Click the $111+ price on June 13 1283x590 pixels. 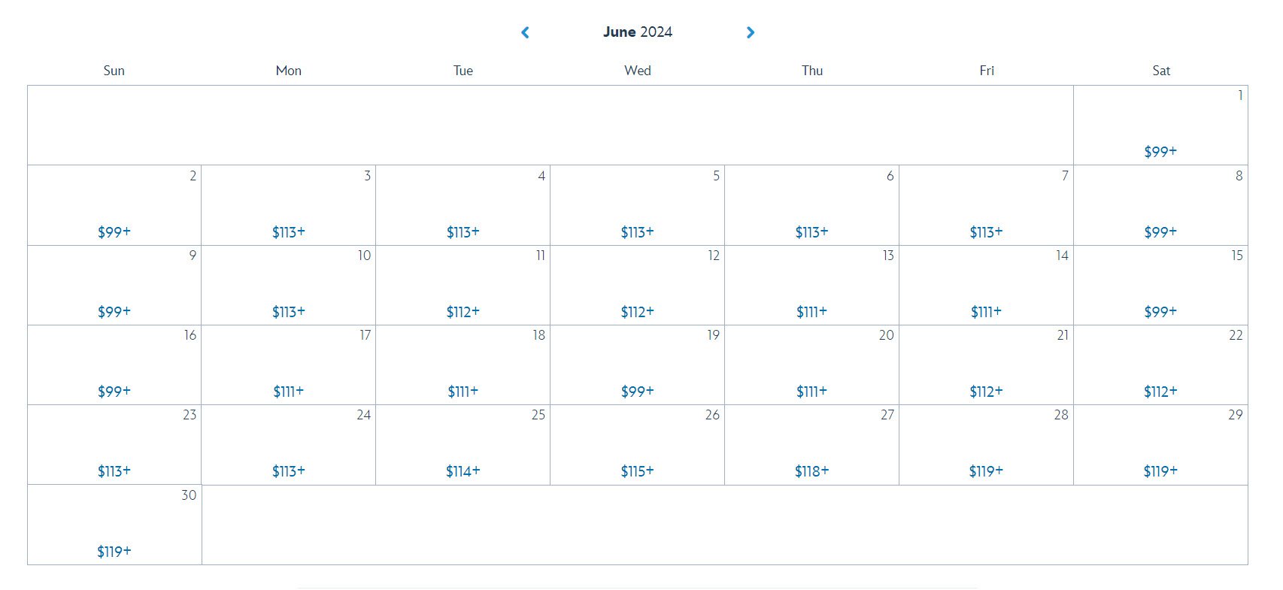pos(811,311)
